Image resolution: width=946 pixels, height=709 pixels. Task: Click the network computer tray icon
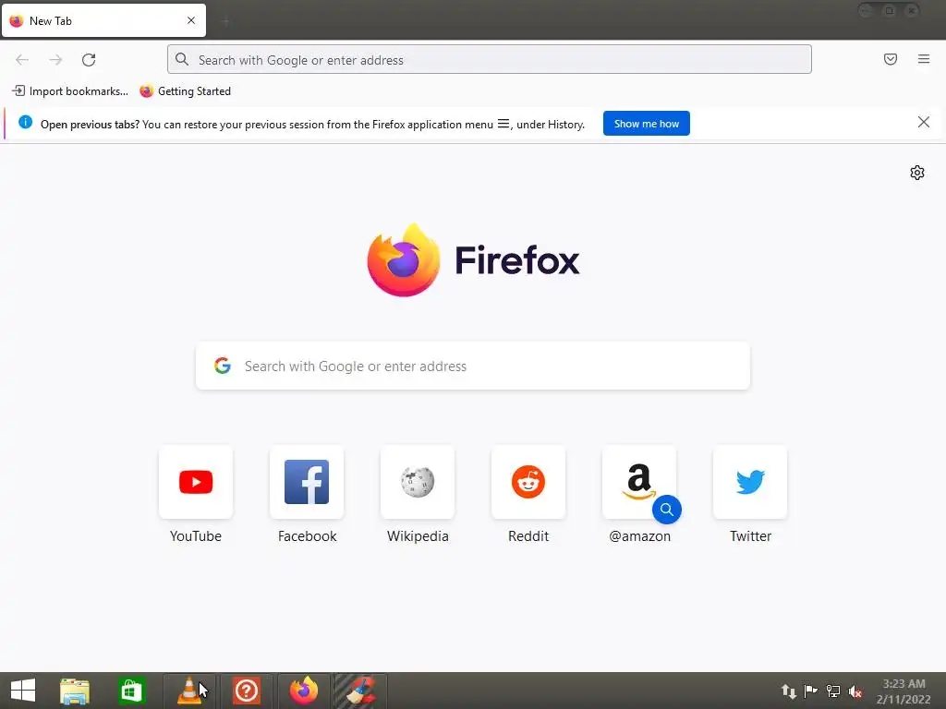pos(833,691)
